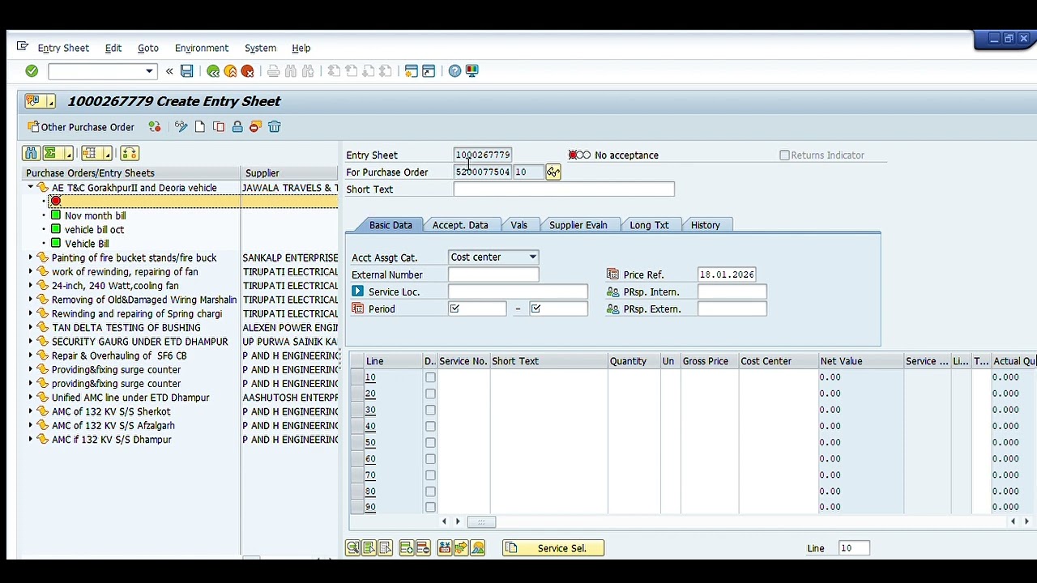Image resolution: width=1037 pixels, height=583 pixels.
Task: Click the services overview magnifier icon
Action: (x=352, y=548)
